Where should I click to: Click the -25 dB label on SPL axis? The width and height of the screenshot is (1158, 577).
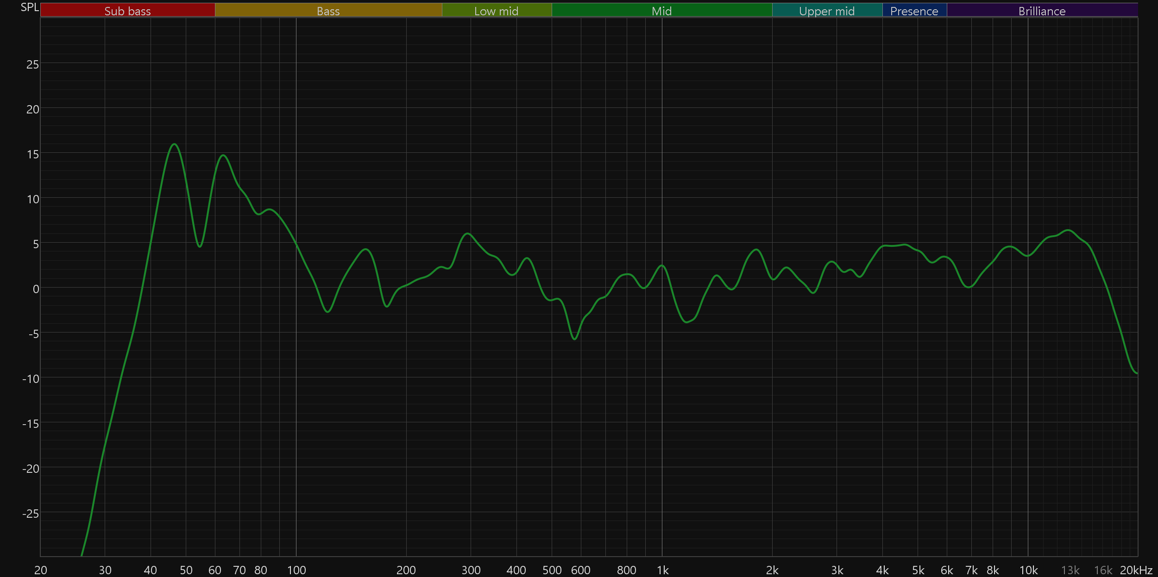[x=31, y=514]
